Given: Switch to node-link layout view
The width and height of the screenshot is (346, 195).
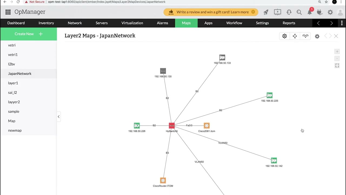Looking at the screenshot, I should [x=295, y=36].
